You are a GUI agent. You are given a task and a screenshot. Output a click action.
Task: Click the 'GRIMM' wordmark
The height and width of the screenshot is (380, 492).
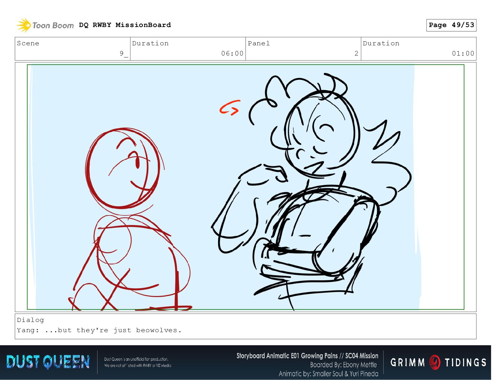[x=408, y=362]
